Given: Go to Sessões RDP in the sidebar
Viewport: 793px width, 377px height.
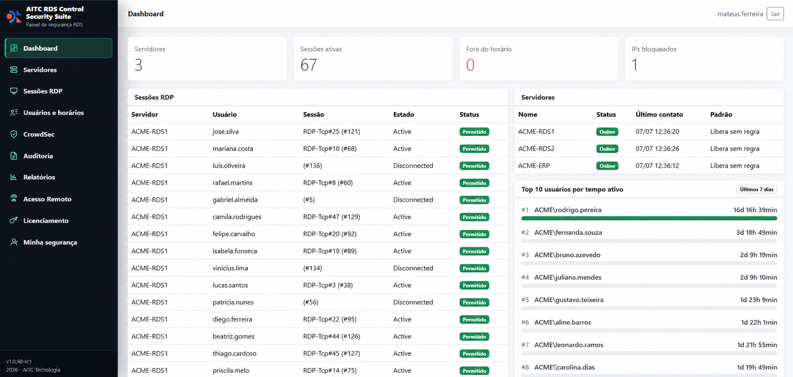Looking at the screenshot, I should click(58, 91).
